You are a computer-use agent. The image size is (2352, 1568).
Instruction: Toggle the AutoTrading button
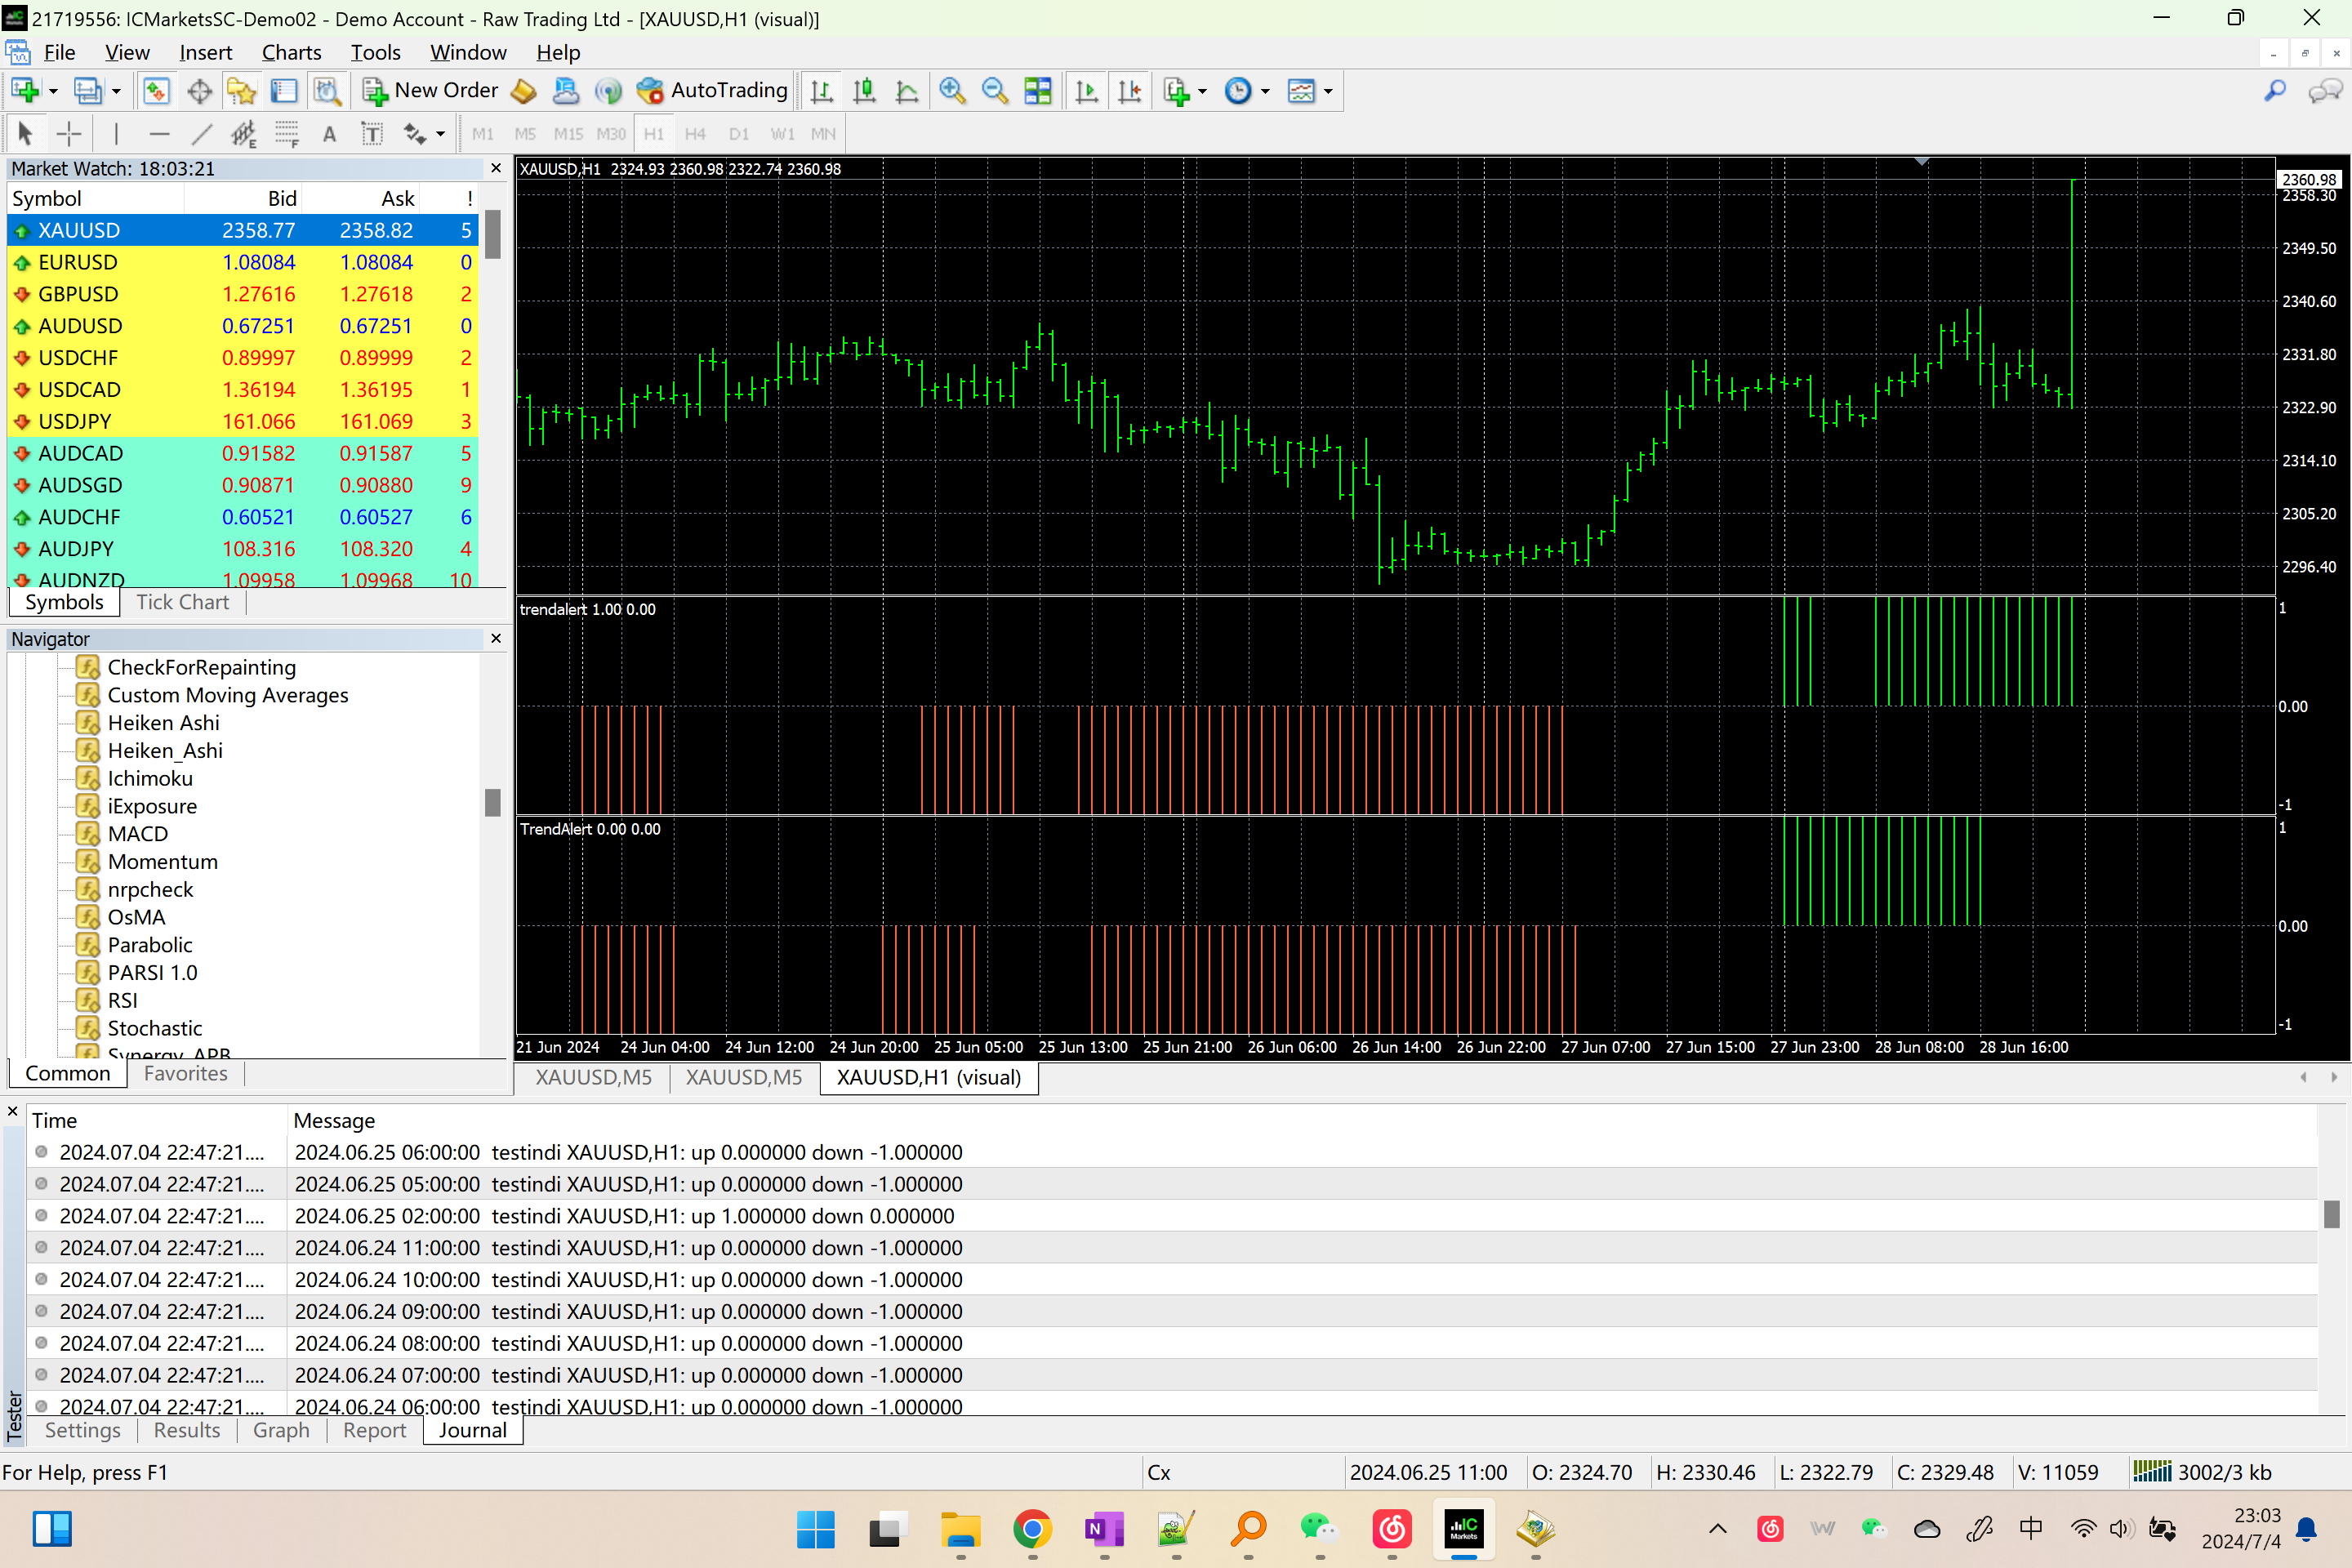pos(712,91)
